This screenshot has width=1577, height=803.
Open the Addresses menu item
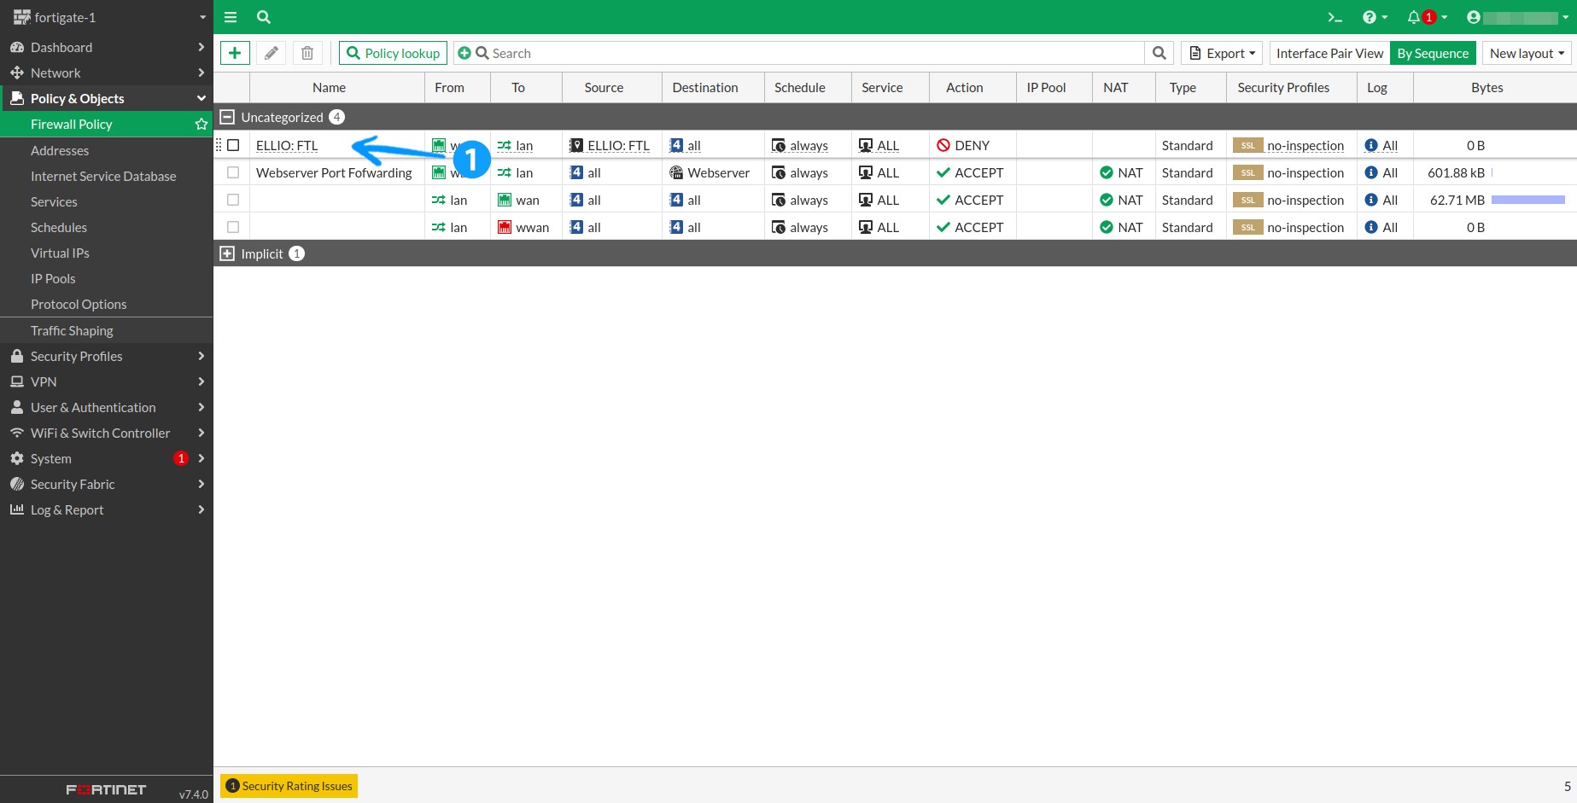point(60,150)
